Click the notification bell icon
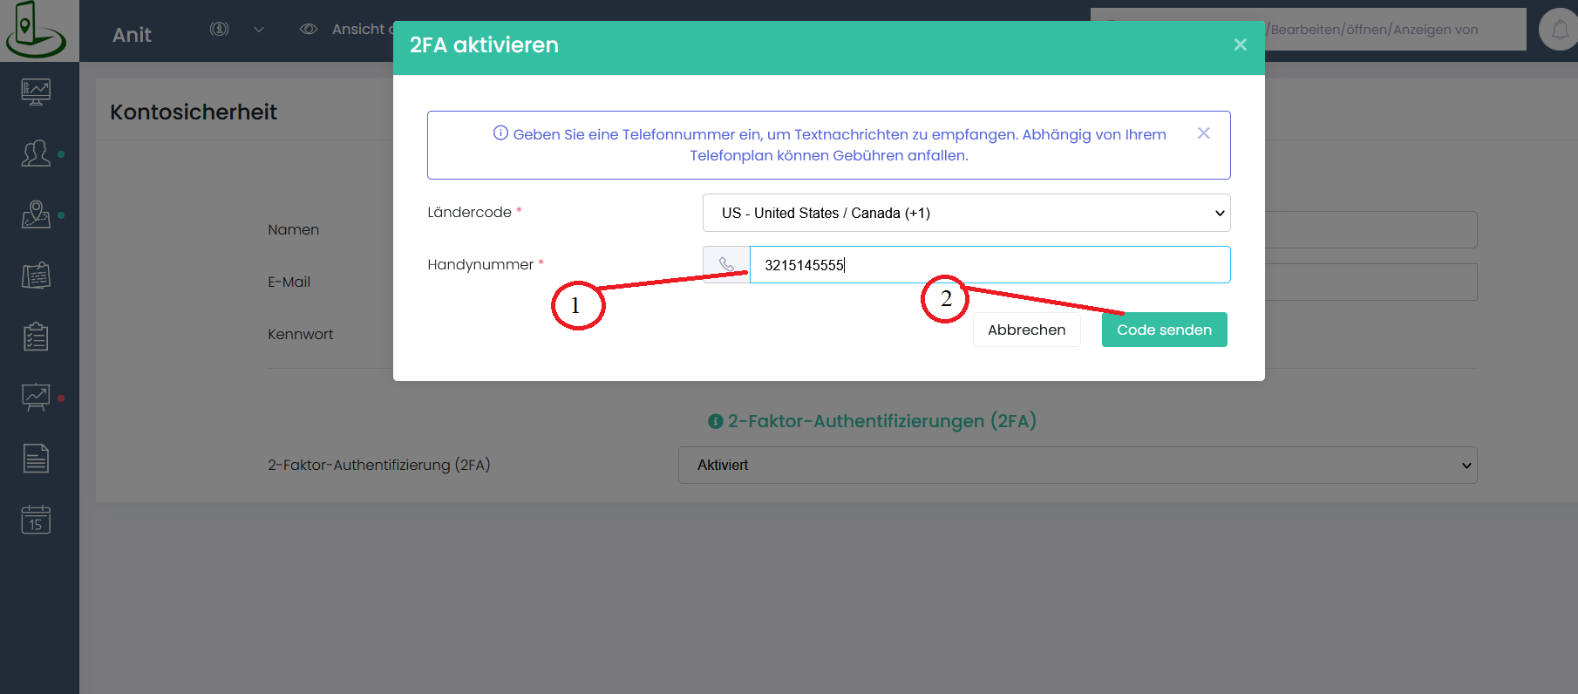Screen dimensions: 1578x694 (x=1559, y=30)
